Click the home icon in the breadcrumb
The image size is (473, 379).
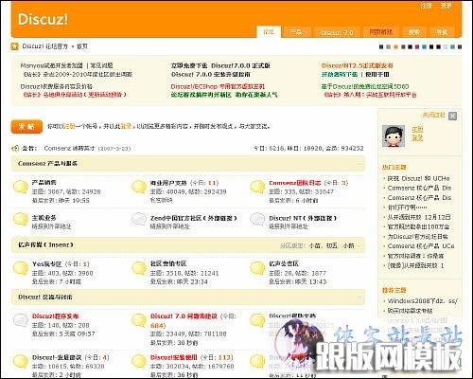[x=14, y=46]
